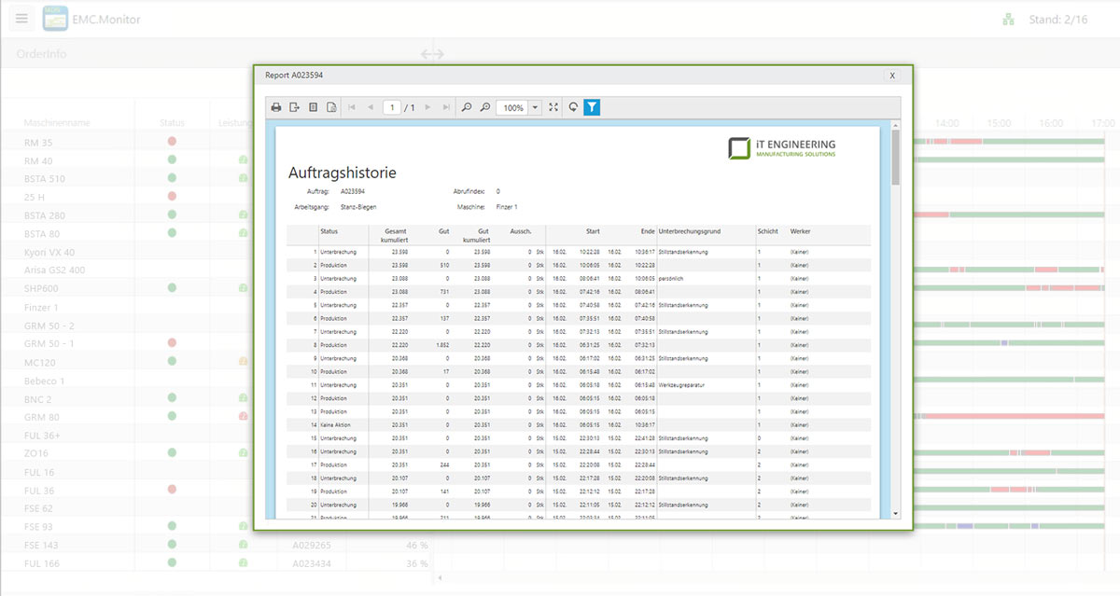Click the page number input field
The height and width of the screenshot is (596, 1120).
click(x=392, y=107)
